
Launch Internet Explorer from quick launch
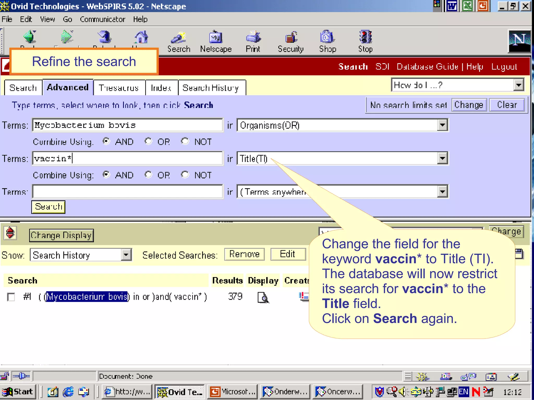point(68,392)
